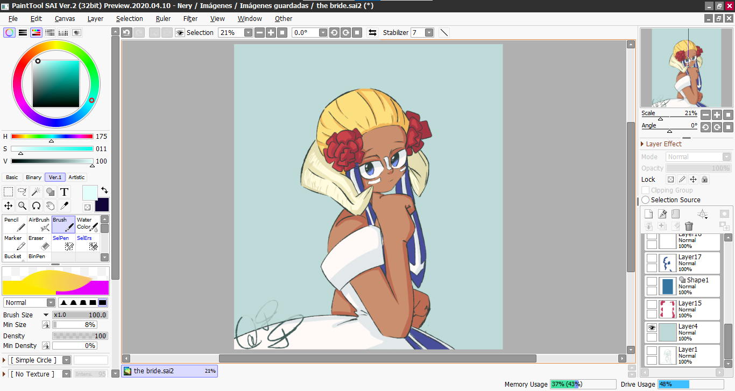
Task: Click the foreground color swatch
Action: point(89,193)
